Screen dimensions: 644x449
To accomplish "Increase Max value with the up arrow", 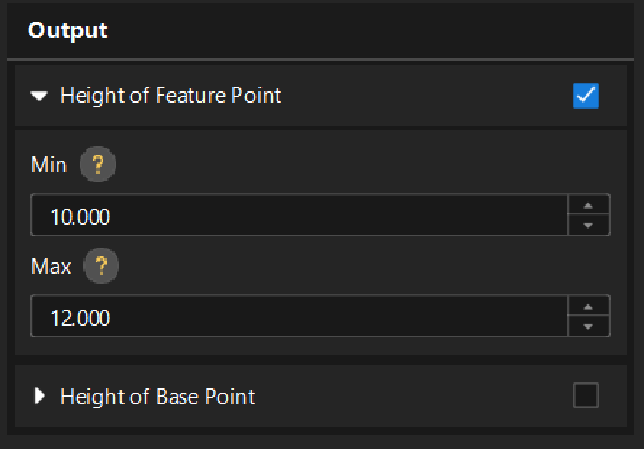I will point(588,306).
